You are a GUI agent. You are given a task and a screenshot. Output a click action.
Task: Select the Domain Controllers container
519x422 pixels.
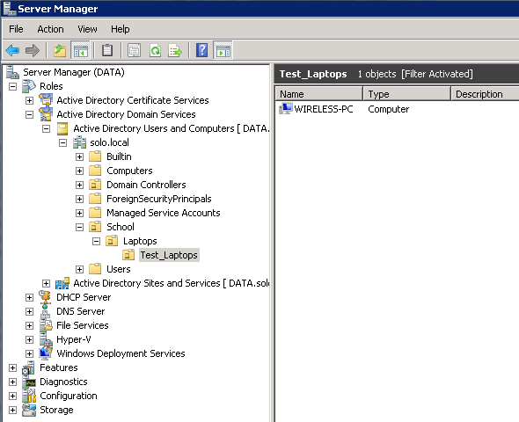click(146, 185)
